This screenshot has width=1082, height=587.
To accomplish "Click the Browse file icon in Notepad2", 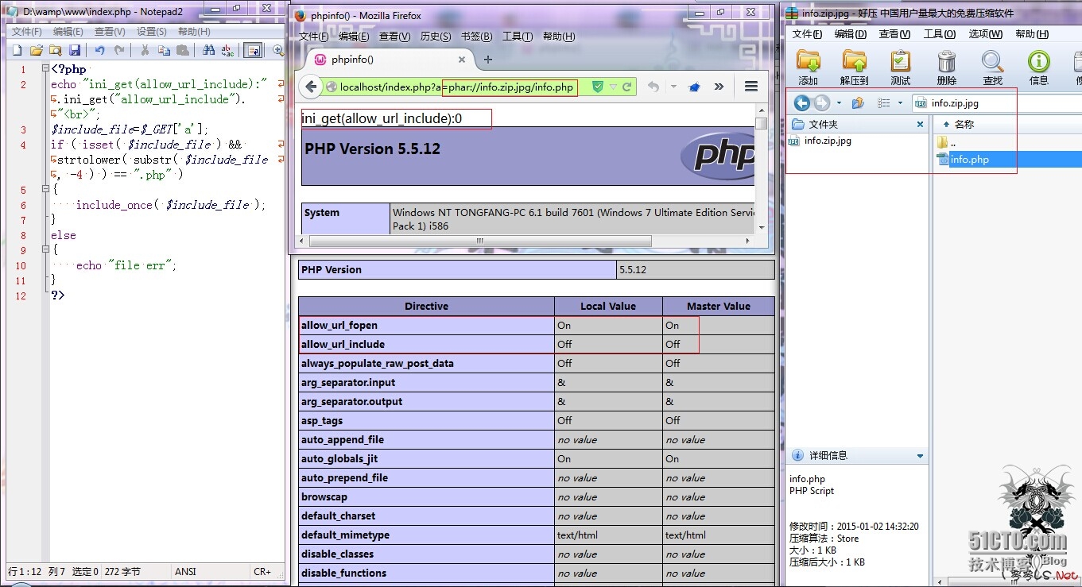I will tap(56, 50).
